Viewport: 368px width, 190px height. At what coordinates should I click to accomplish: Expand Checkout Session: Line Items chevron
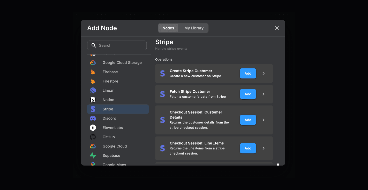264,148
